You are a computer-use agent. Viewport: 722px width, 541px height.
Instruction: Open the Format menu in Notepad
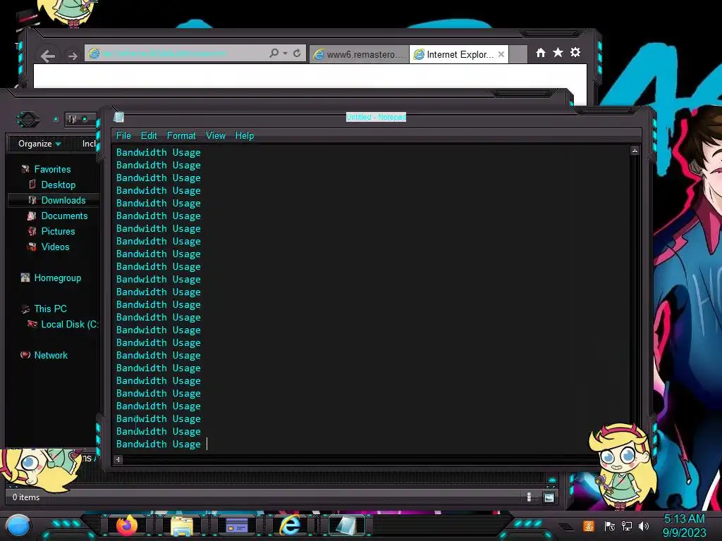point(181,136)
